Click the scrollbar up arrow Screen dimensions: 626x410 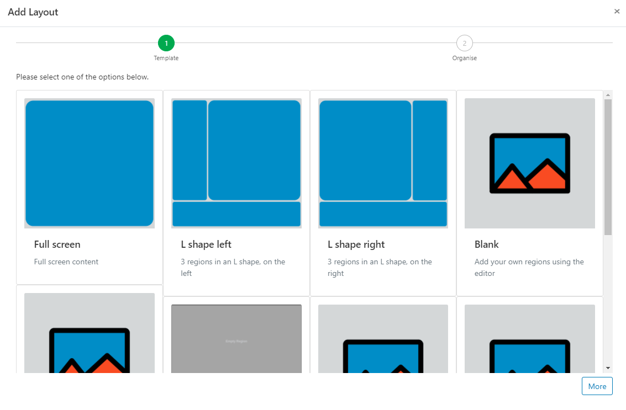(608, 94)
